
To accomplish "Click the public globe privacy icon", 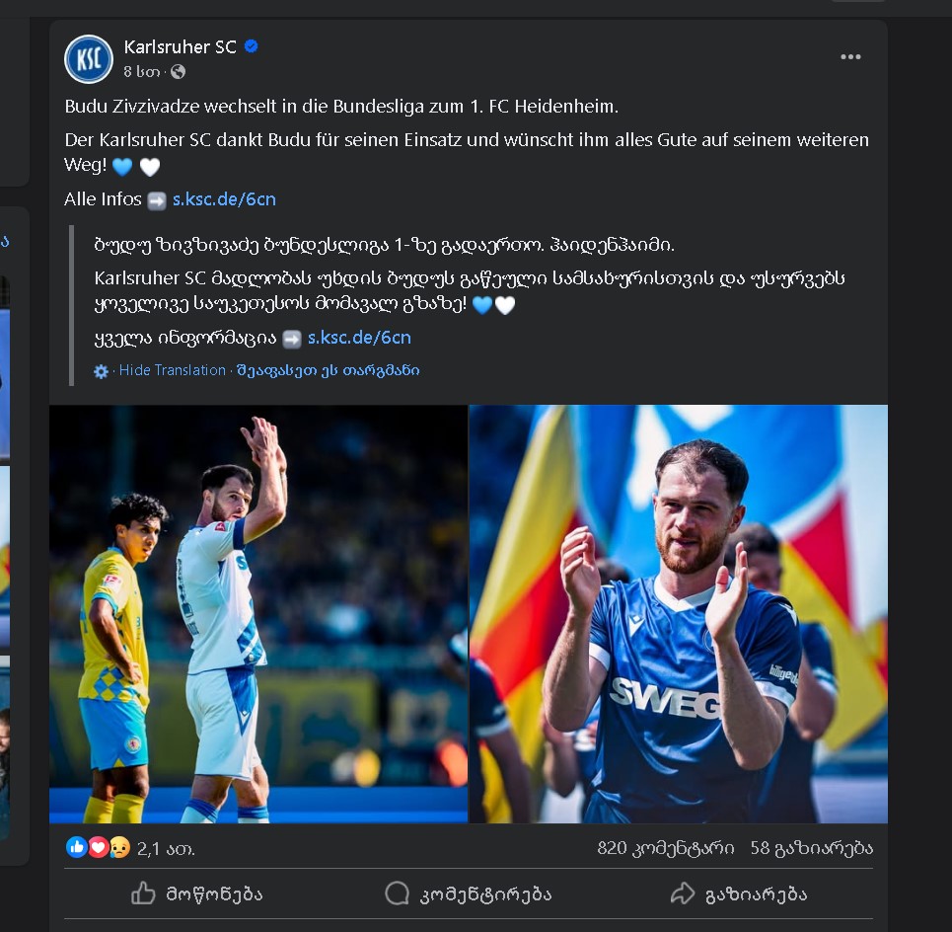I will coord(178,72).
